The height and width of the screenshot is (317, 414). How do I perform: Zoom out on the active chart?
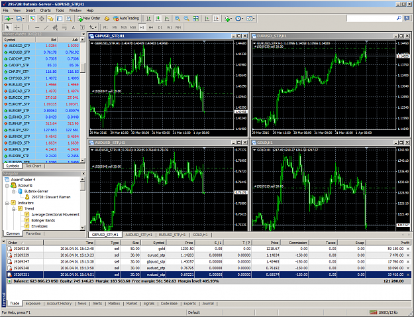coord(186,19)
